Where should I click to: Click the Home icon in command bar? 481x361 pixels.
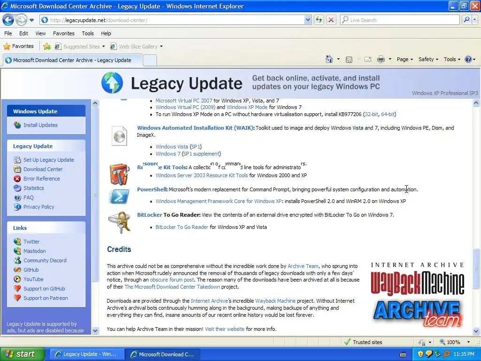(x=329, y=59)
